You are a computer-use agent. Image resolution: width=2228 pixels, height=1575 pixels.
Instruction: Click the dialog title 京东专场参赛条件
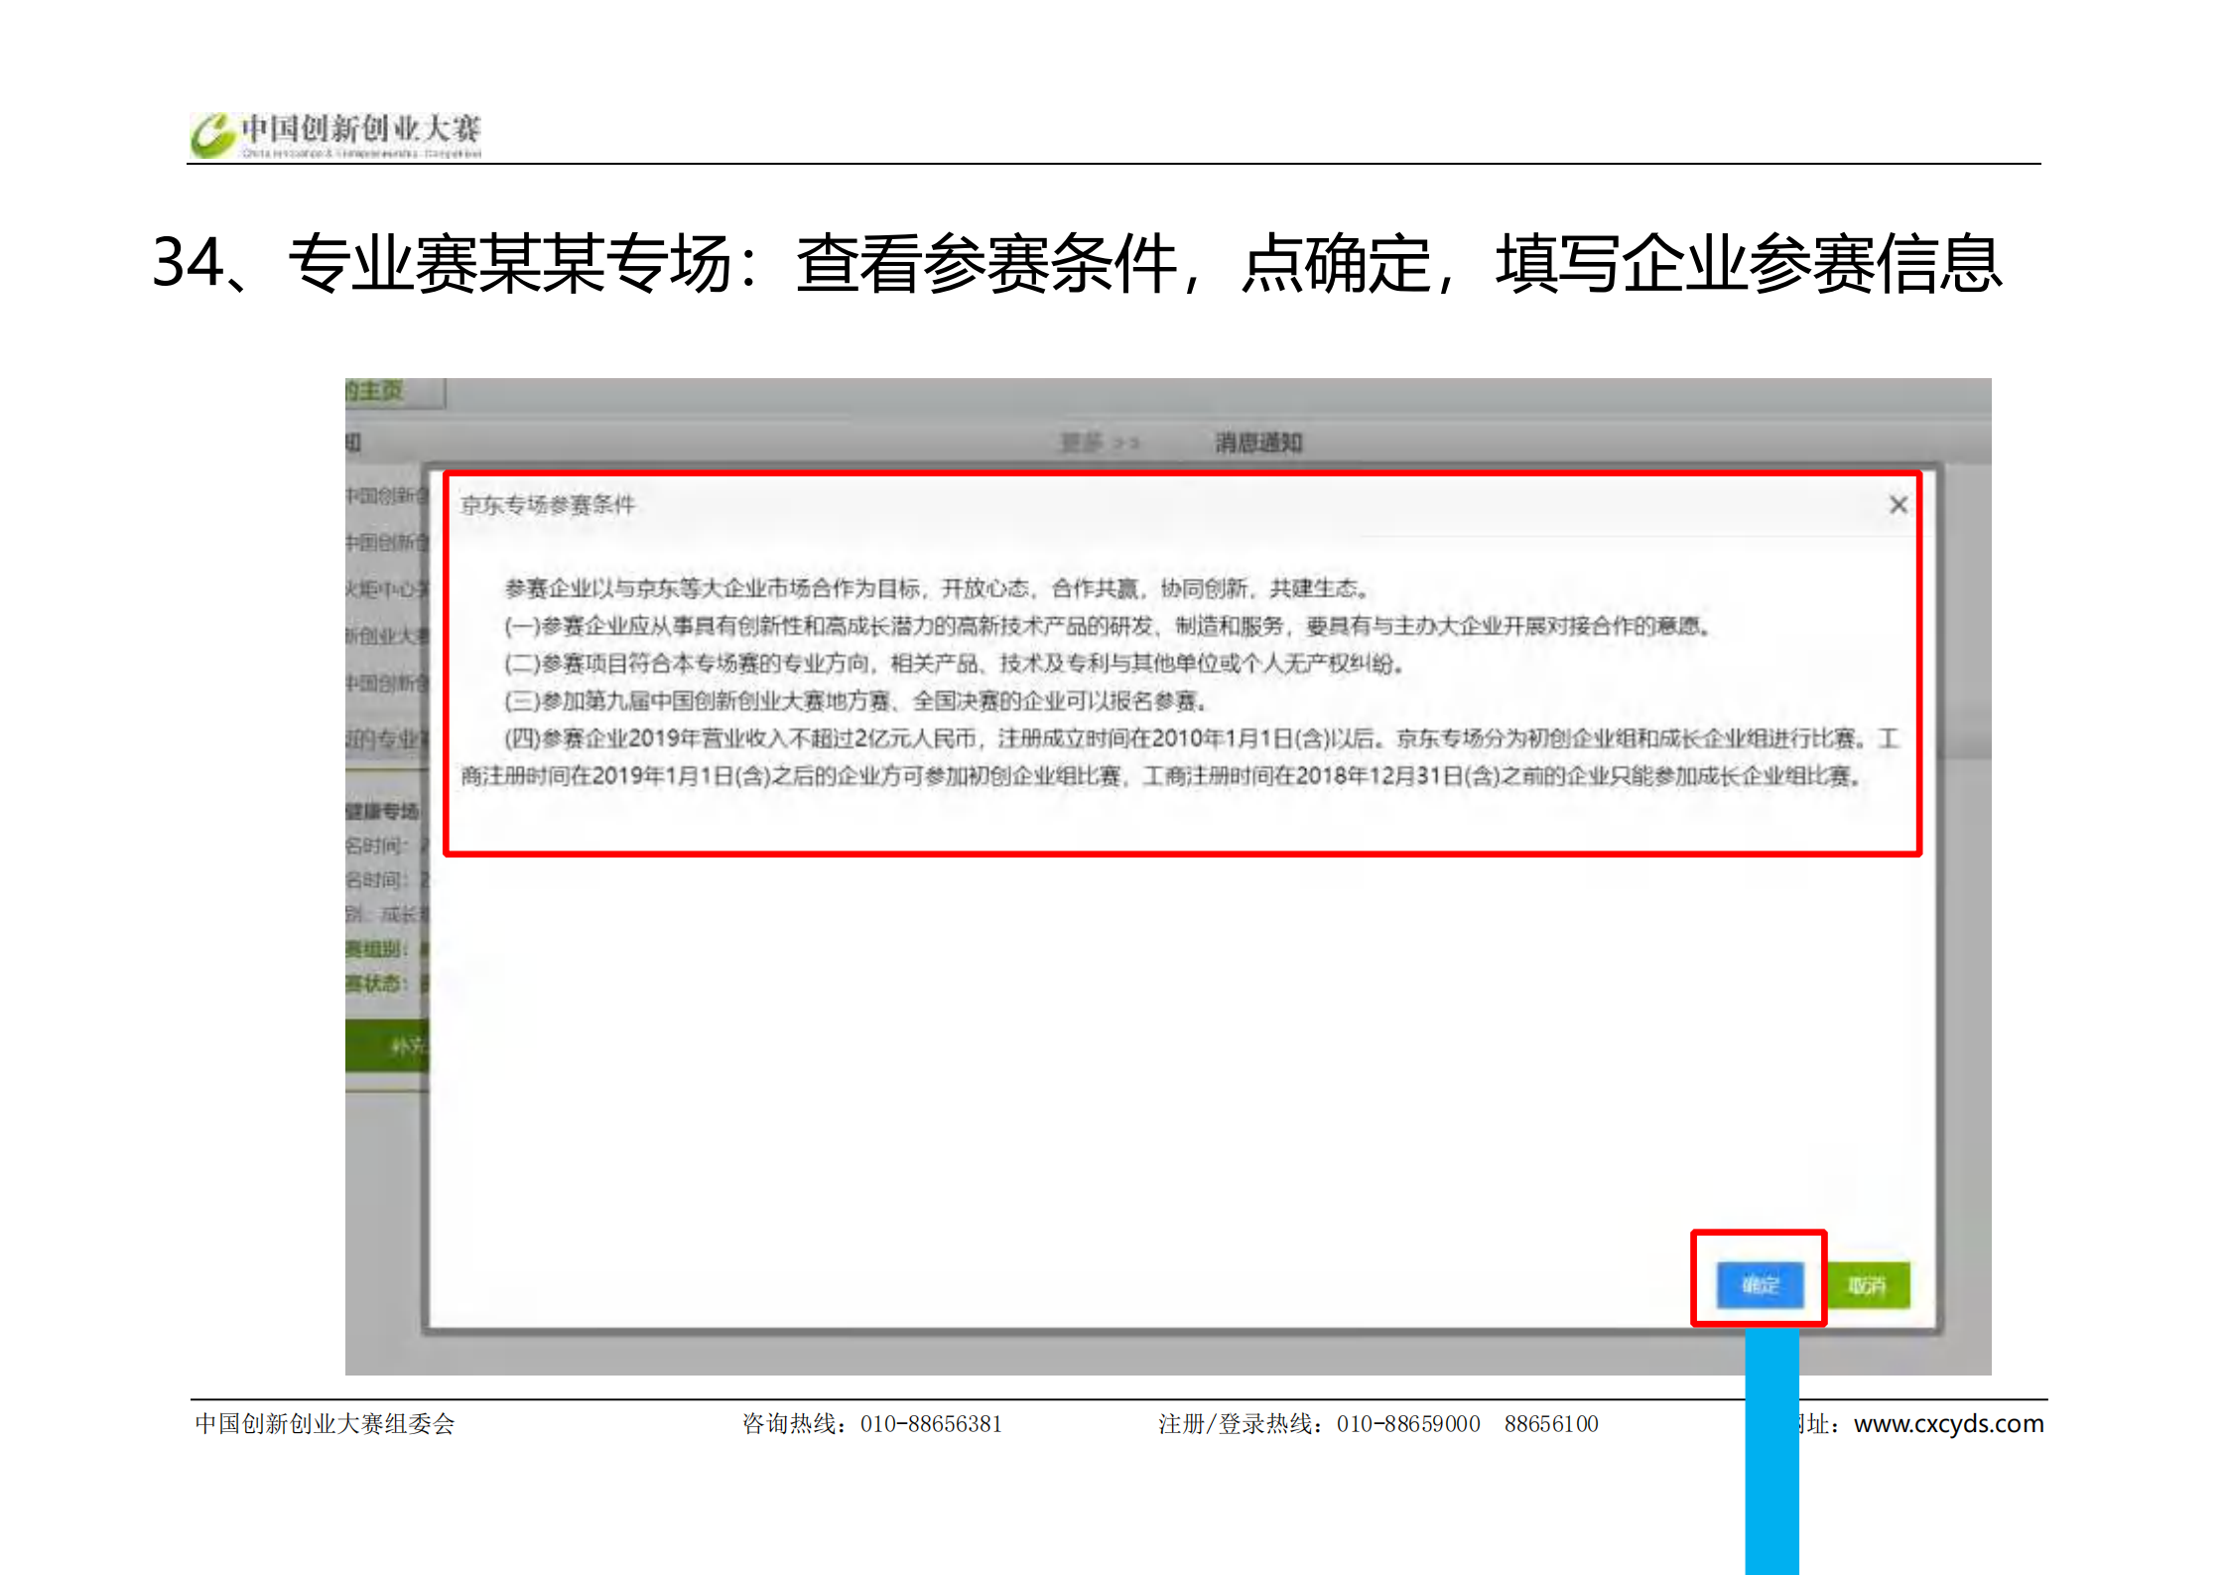click(x=548, y=505)
